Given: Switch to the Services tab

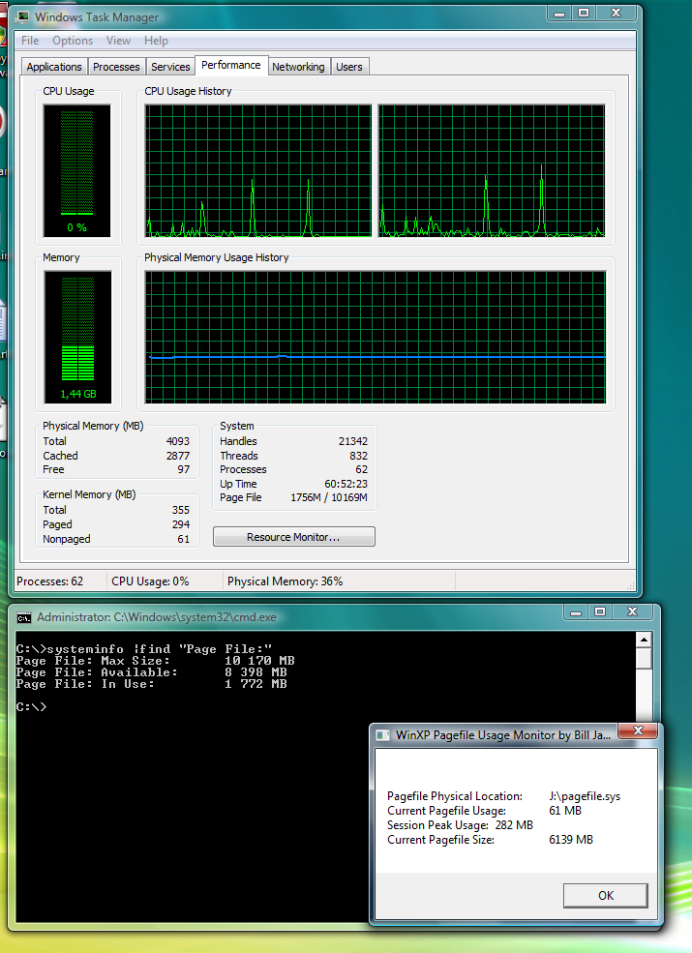Looking at the screenshot, I should pos(170,67).
